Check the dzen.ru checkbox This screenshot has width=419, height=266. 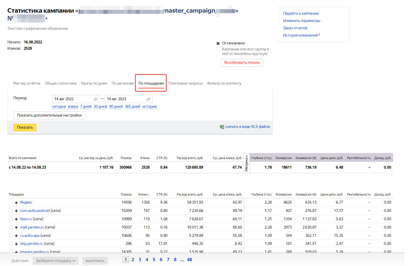click(11, 219)
